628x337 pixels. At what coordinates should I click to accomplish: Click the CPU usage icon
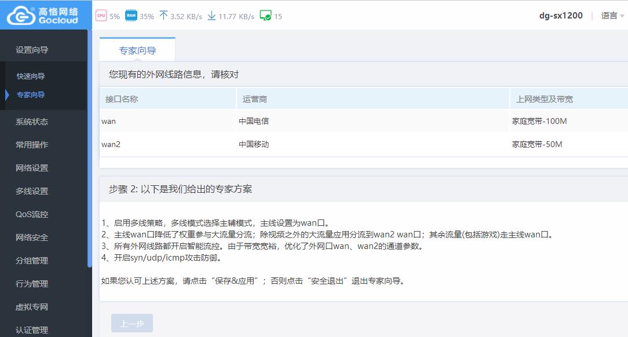point(101,16)
